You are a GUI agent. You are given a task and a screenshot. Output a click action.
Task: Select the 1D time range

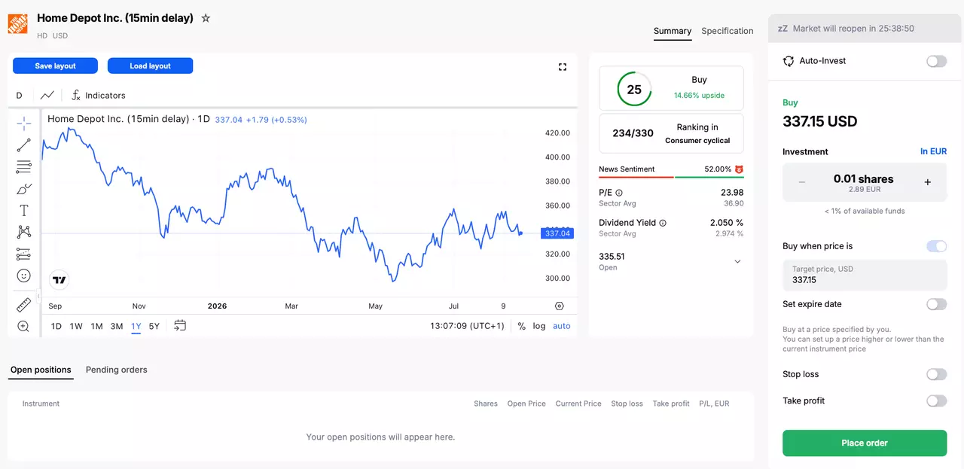(x=56, y=326)
